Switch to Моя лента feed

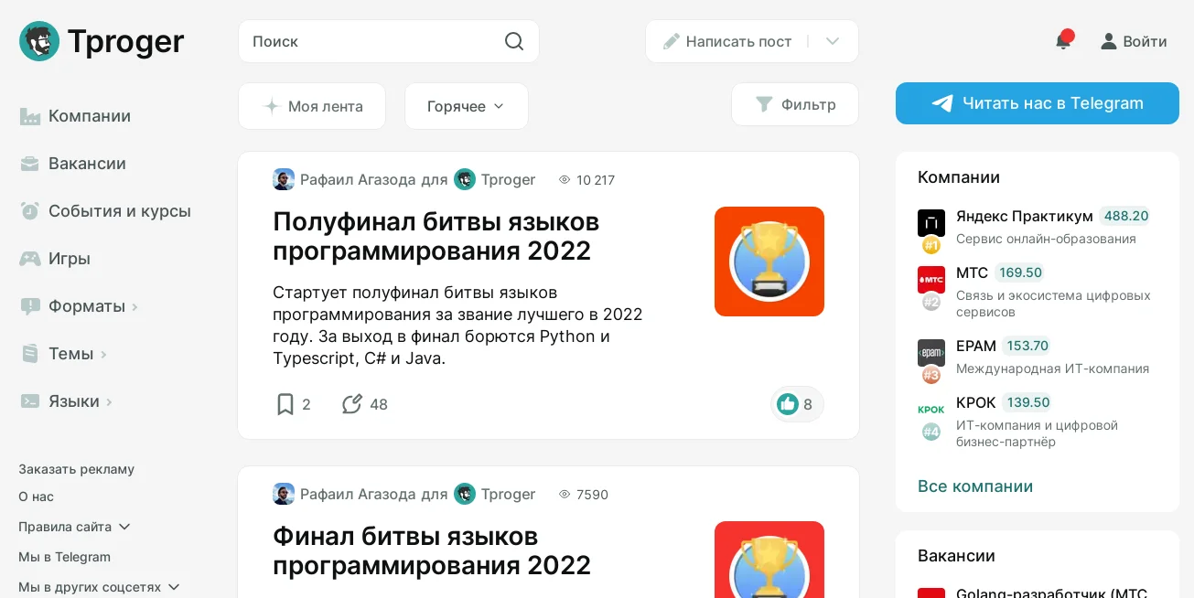coord(312,106)
